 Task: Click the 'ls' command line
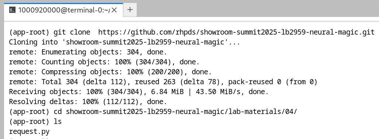coord(35,121)
